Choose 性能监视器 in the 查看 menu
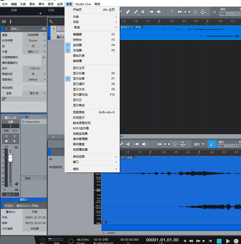The height and width of the screenshot is (244, 241). 92,134
